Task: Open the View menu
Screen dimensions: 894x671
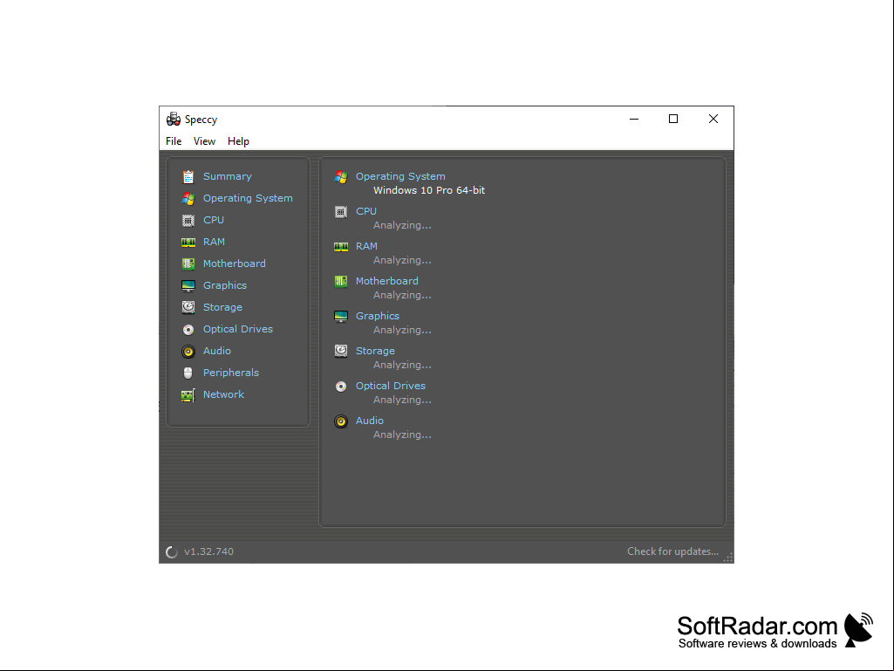Action: pyautogui.click(x=204, y=141)
